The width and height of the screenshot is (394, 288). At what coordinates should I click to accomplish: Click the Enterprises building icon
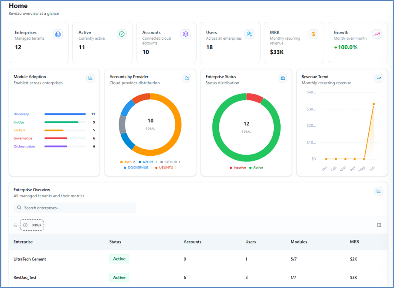(x=58, y=34)
